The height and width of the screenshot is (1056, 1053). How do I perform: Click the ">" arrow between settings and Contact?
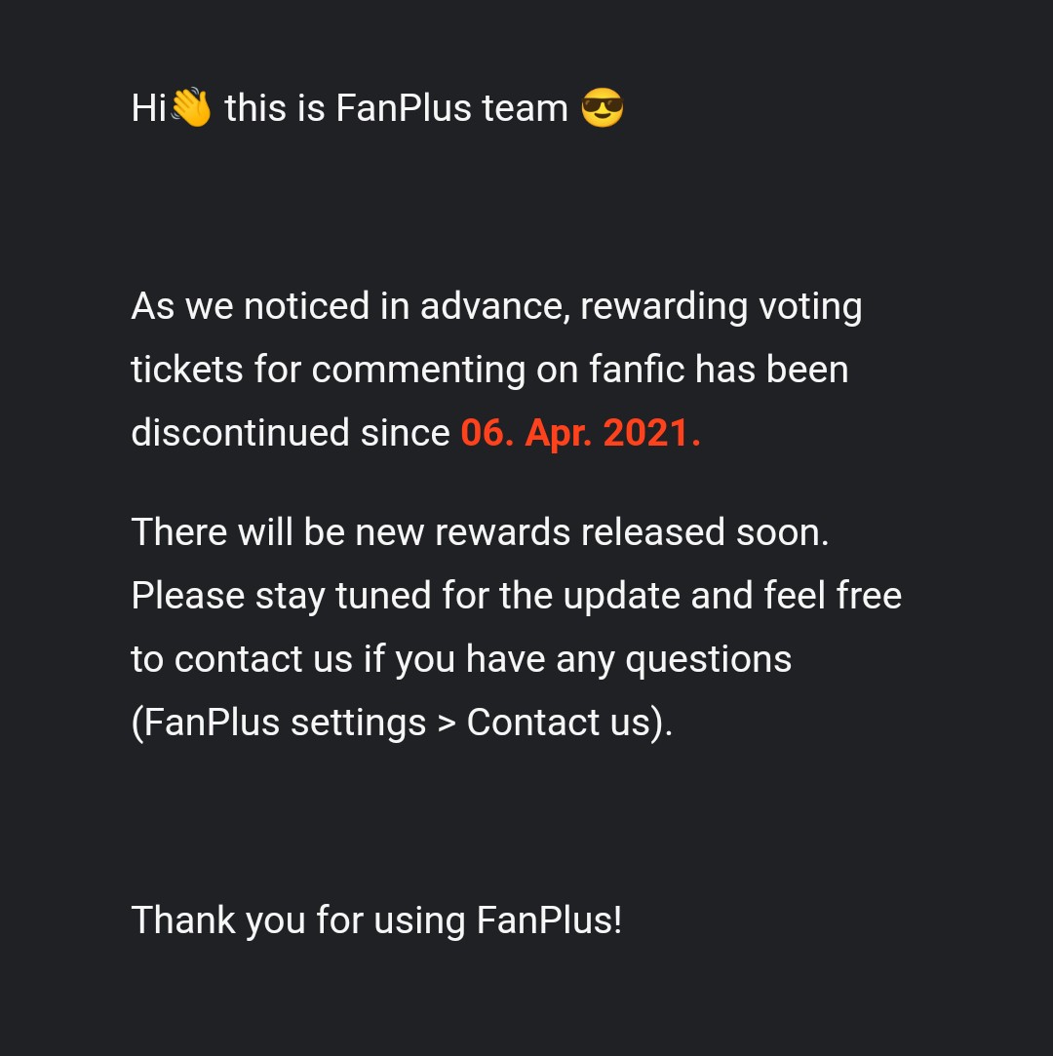pyautogui.click(x=447, y=724)
